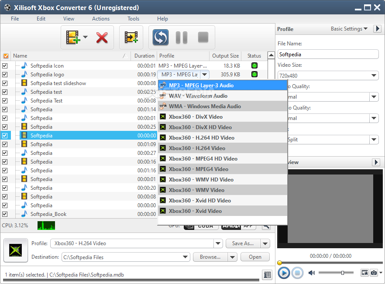The image size is (385, 284).
Task: Click the film icon of Softpedia test slideshow
Action: point(24,83)
